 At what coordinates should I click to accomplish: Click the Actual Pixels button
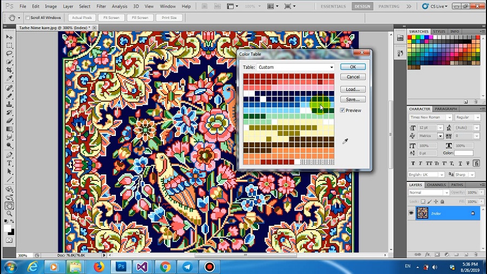(82, 18)
